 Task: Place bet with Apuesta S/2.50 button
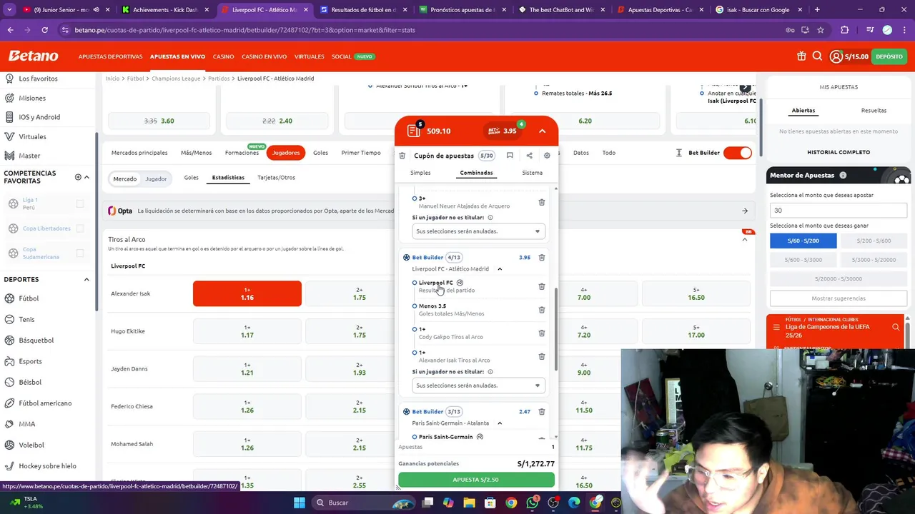476,480
